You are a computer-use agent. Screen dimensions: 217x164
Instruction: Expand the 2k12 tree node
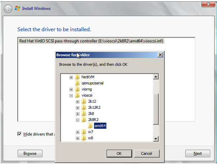click(x=77, y=102)
